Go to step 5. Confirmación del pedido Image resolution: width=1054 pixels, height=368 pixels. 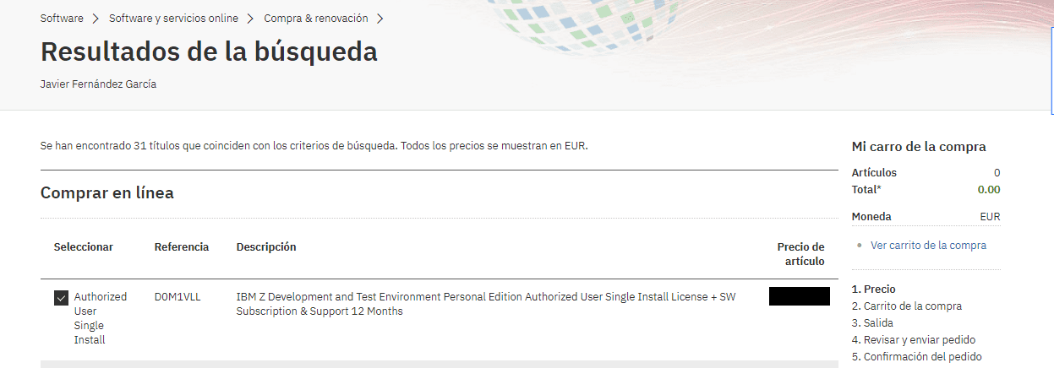click(916, 357)
